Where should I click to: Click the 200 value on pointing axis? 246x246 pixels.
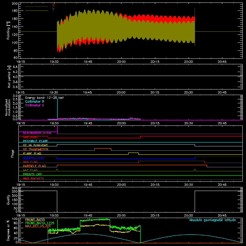point(15,3)
